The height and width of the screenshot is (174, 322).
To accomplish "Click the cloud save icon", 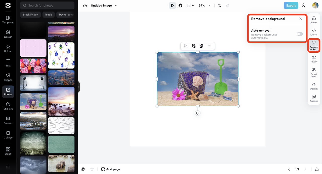I will 85,6.
